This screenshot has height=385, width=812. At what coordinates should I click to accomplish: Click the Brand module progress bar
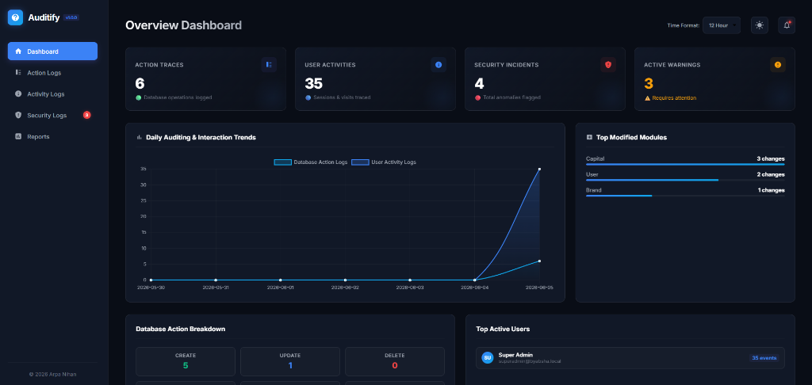click(685, 196)
